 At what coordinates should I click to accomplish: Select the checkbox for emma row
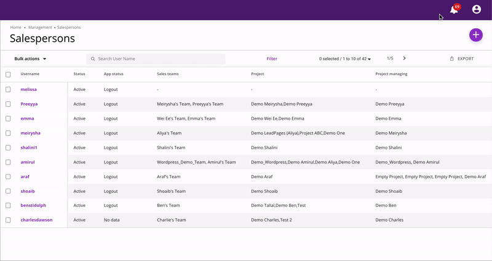[x=8, y=119]
